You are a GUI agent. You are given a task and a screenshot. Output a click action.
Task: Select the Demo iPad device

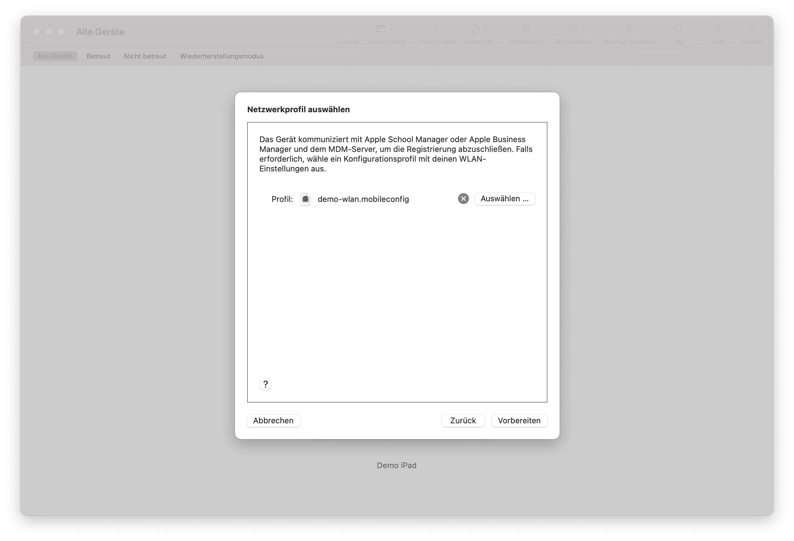tap(396, 465)
